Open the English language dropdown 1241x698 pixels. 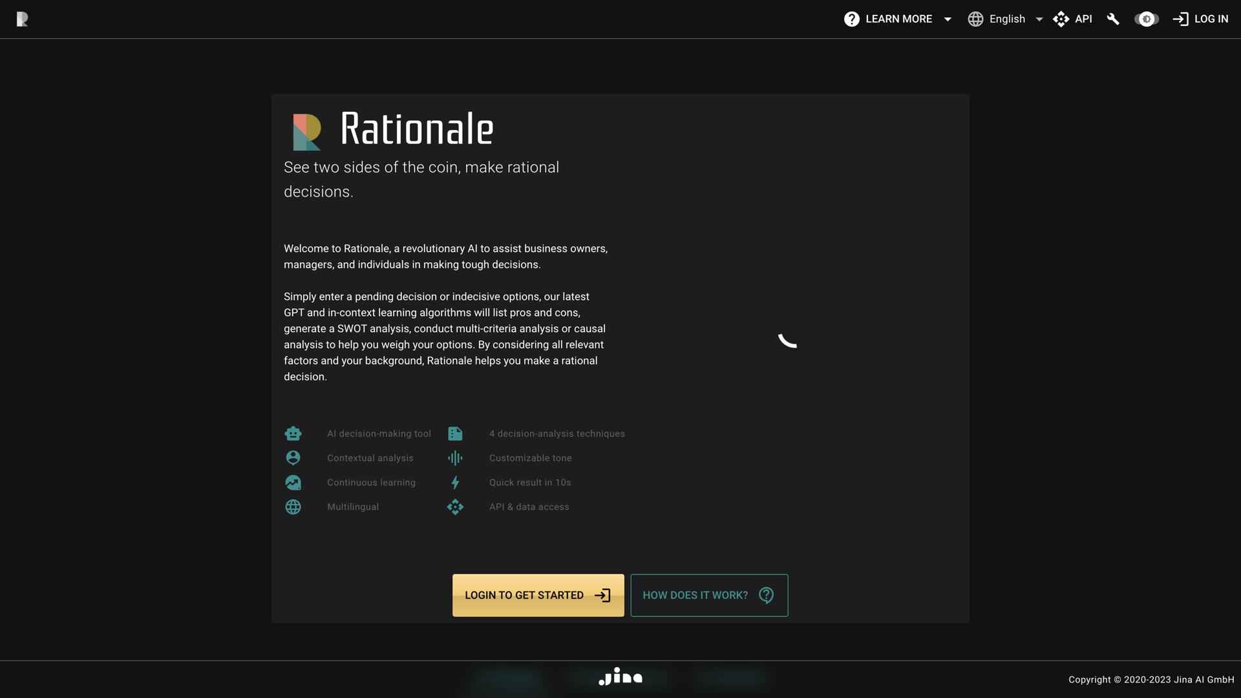point(1006,19)
